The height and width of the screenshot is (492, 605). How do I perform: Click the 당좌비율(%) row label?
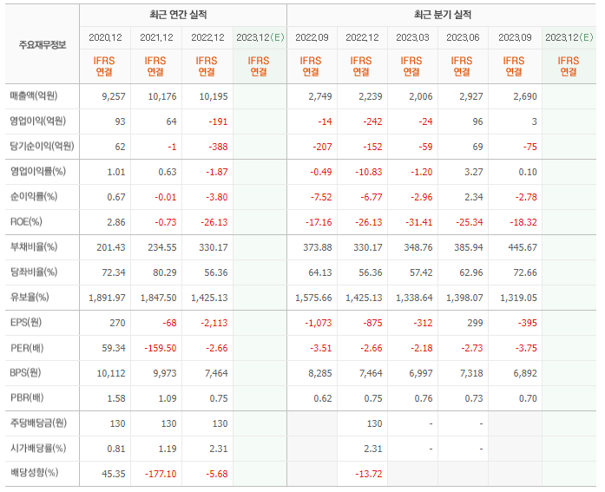34,272
